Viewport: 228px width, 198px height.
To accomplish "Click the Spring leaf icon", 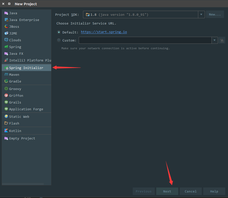I will point(6,47).
